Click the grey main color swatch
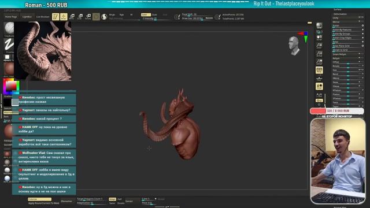 [15, 102]
